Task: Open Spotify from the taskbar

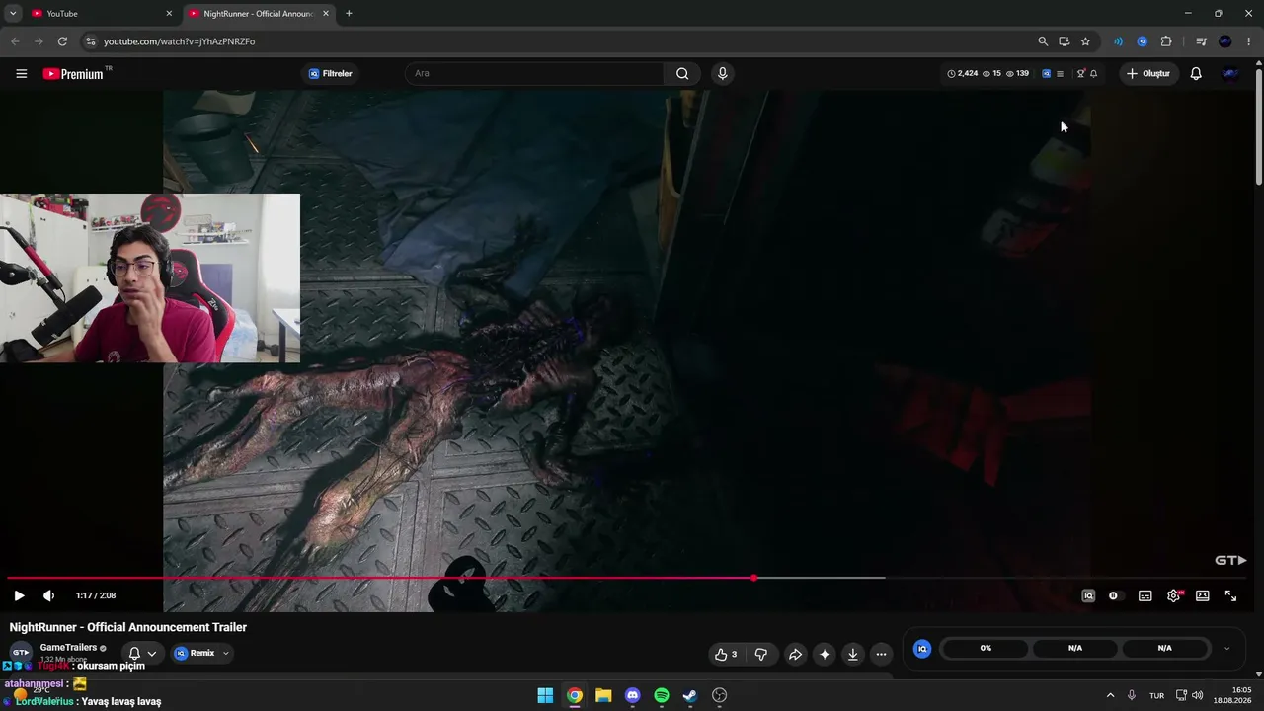Action: point(662,695)
